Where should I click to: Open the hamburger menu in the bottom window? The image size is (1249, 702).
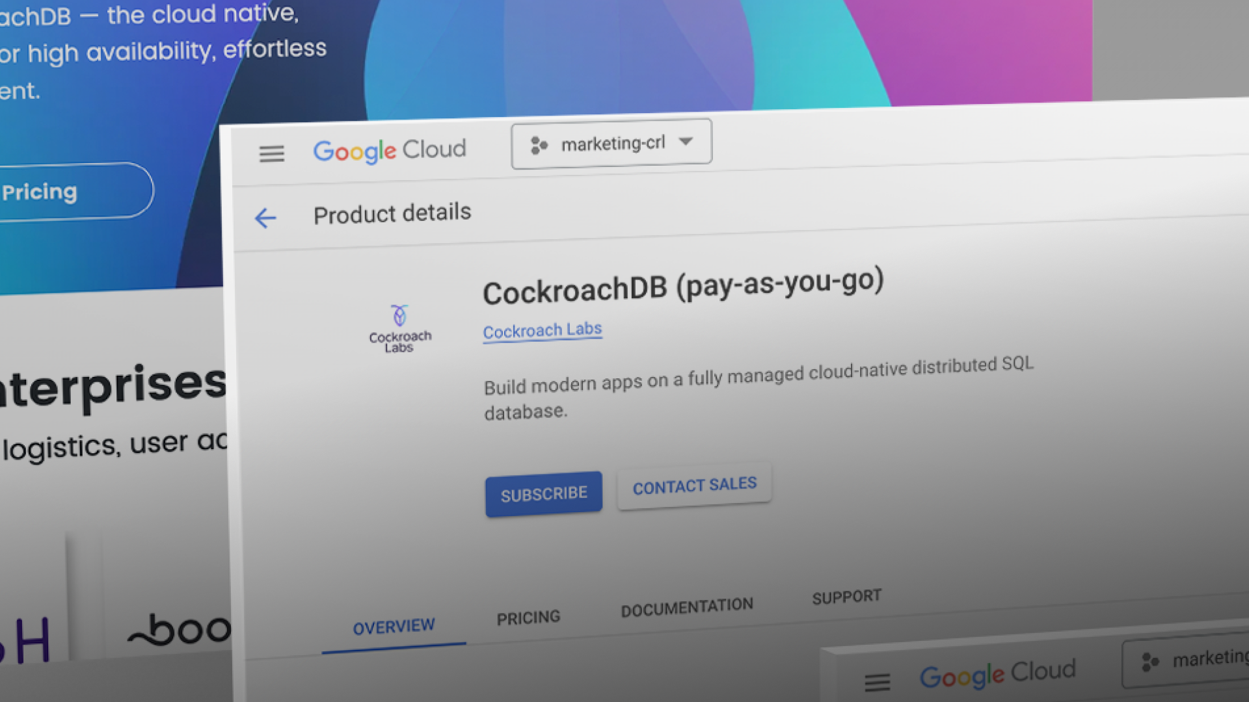(877, 682)
